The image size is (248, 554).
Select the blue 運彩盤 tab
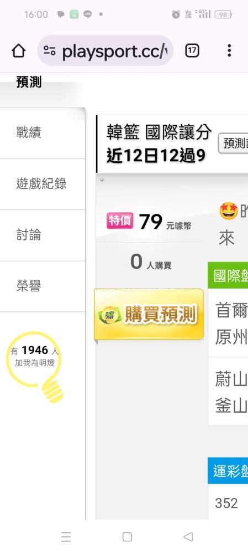[228, 470]
